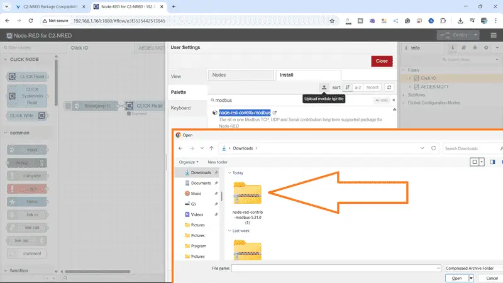Click the timestamp inject node's trigger button

[x=68, y=106]
